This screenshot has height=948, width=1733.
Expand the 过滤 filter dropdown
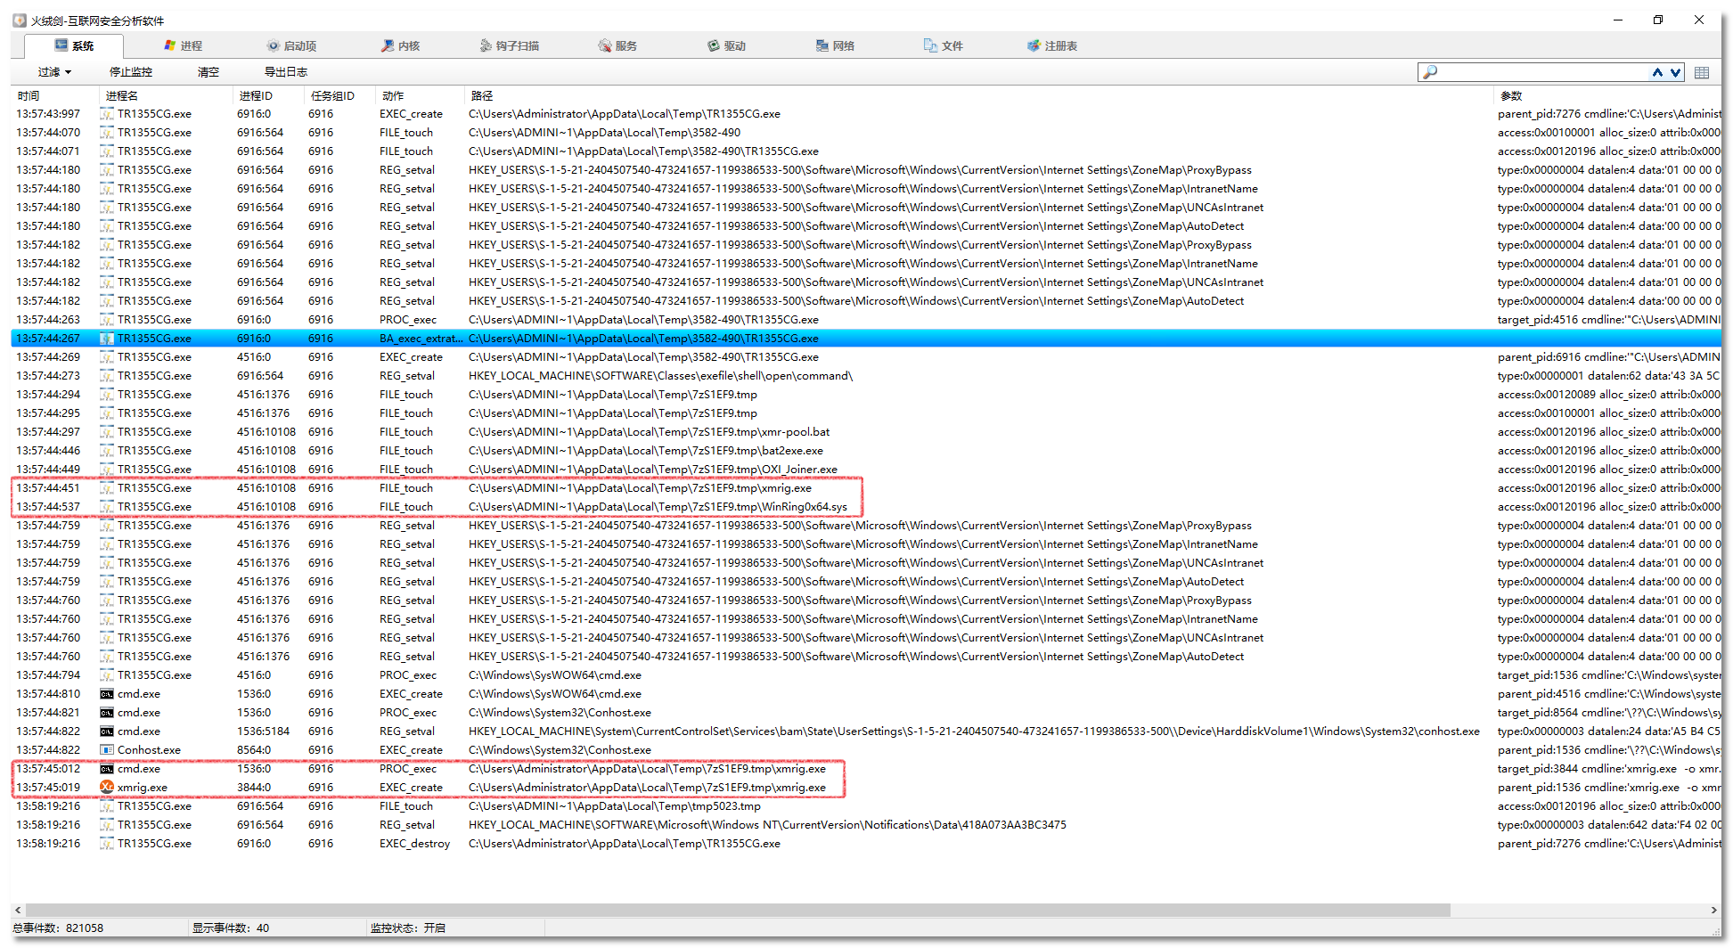click(54, 72)
